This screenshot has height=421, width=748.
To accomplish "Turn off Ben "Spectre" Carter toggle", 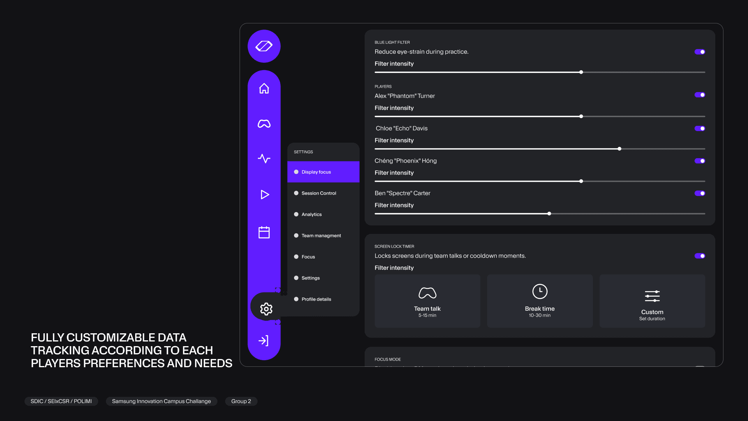I will (699, 193).
